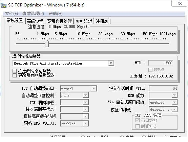Click the 1 Mbps speed label
The height and width of the screenshot is (142, 188).
(43, 34)
